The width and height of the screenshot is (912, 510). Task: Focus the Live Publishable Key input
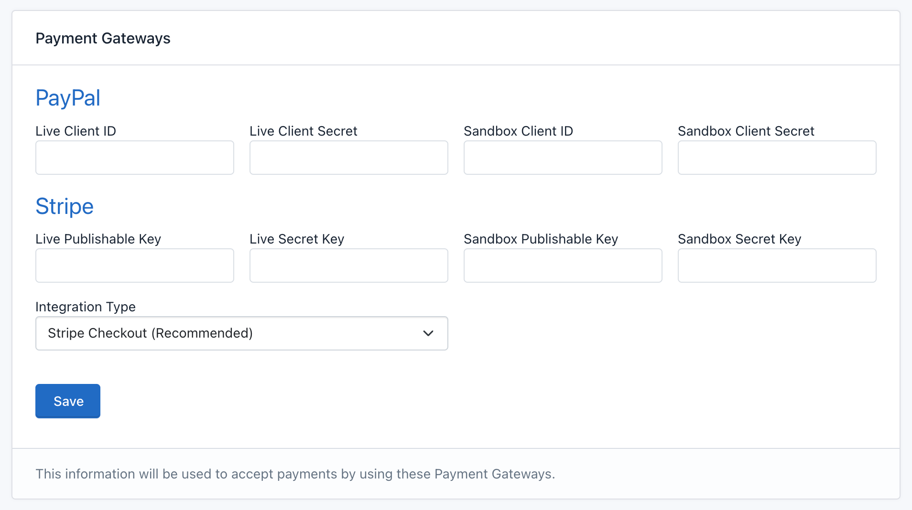(x=134, y=266)
